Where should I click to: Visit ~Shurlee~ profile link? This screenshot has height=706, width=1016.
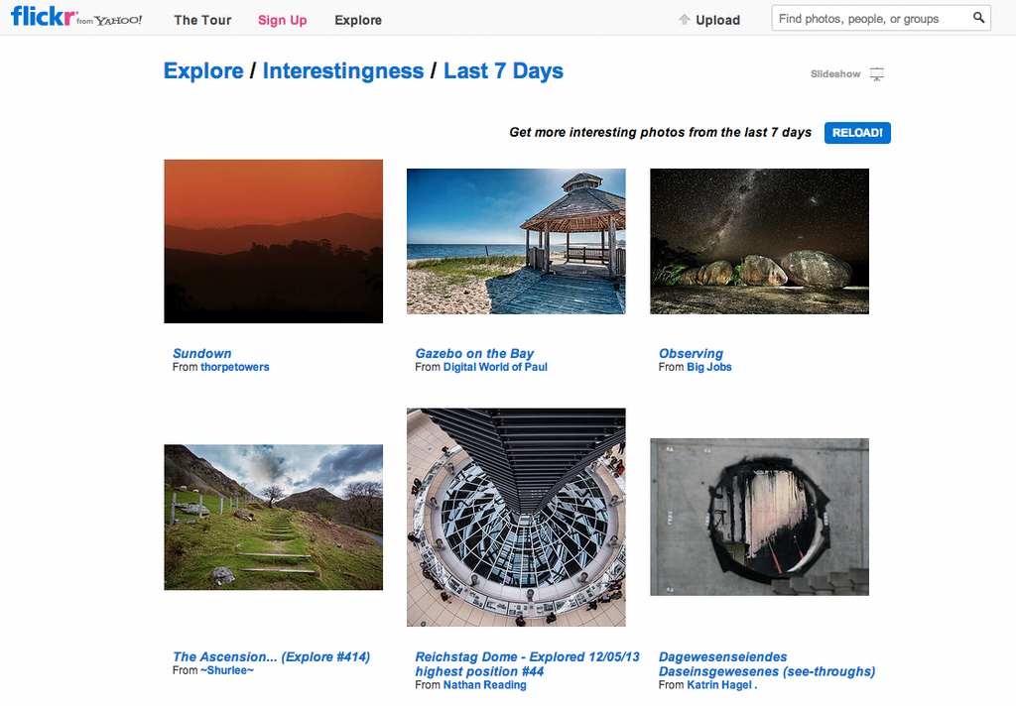coord(227,670)
